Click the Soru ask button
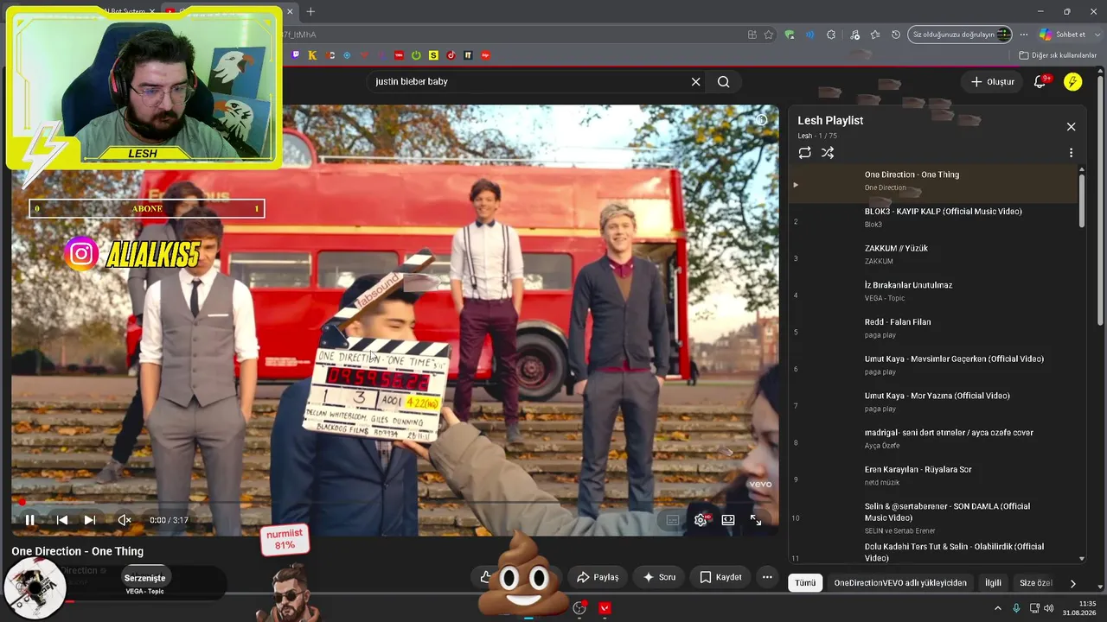 point(659,577)
